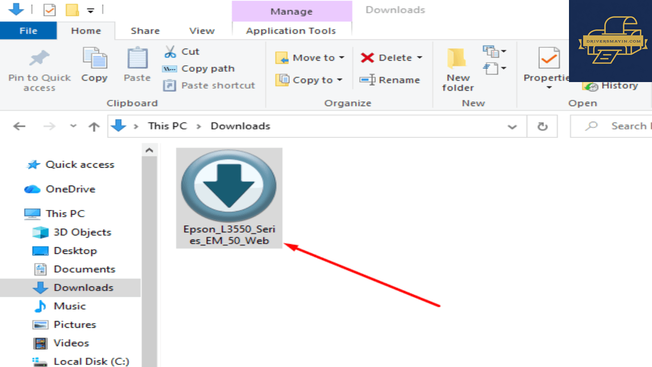
Task: Expand the New item dropdown arrow
Action: point(503,51)
